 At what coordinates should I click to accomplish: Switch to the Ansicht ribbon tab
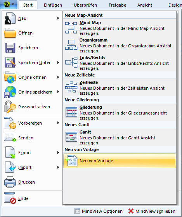click(145, 5)
